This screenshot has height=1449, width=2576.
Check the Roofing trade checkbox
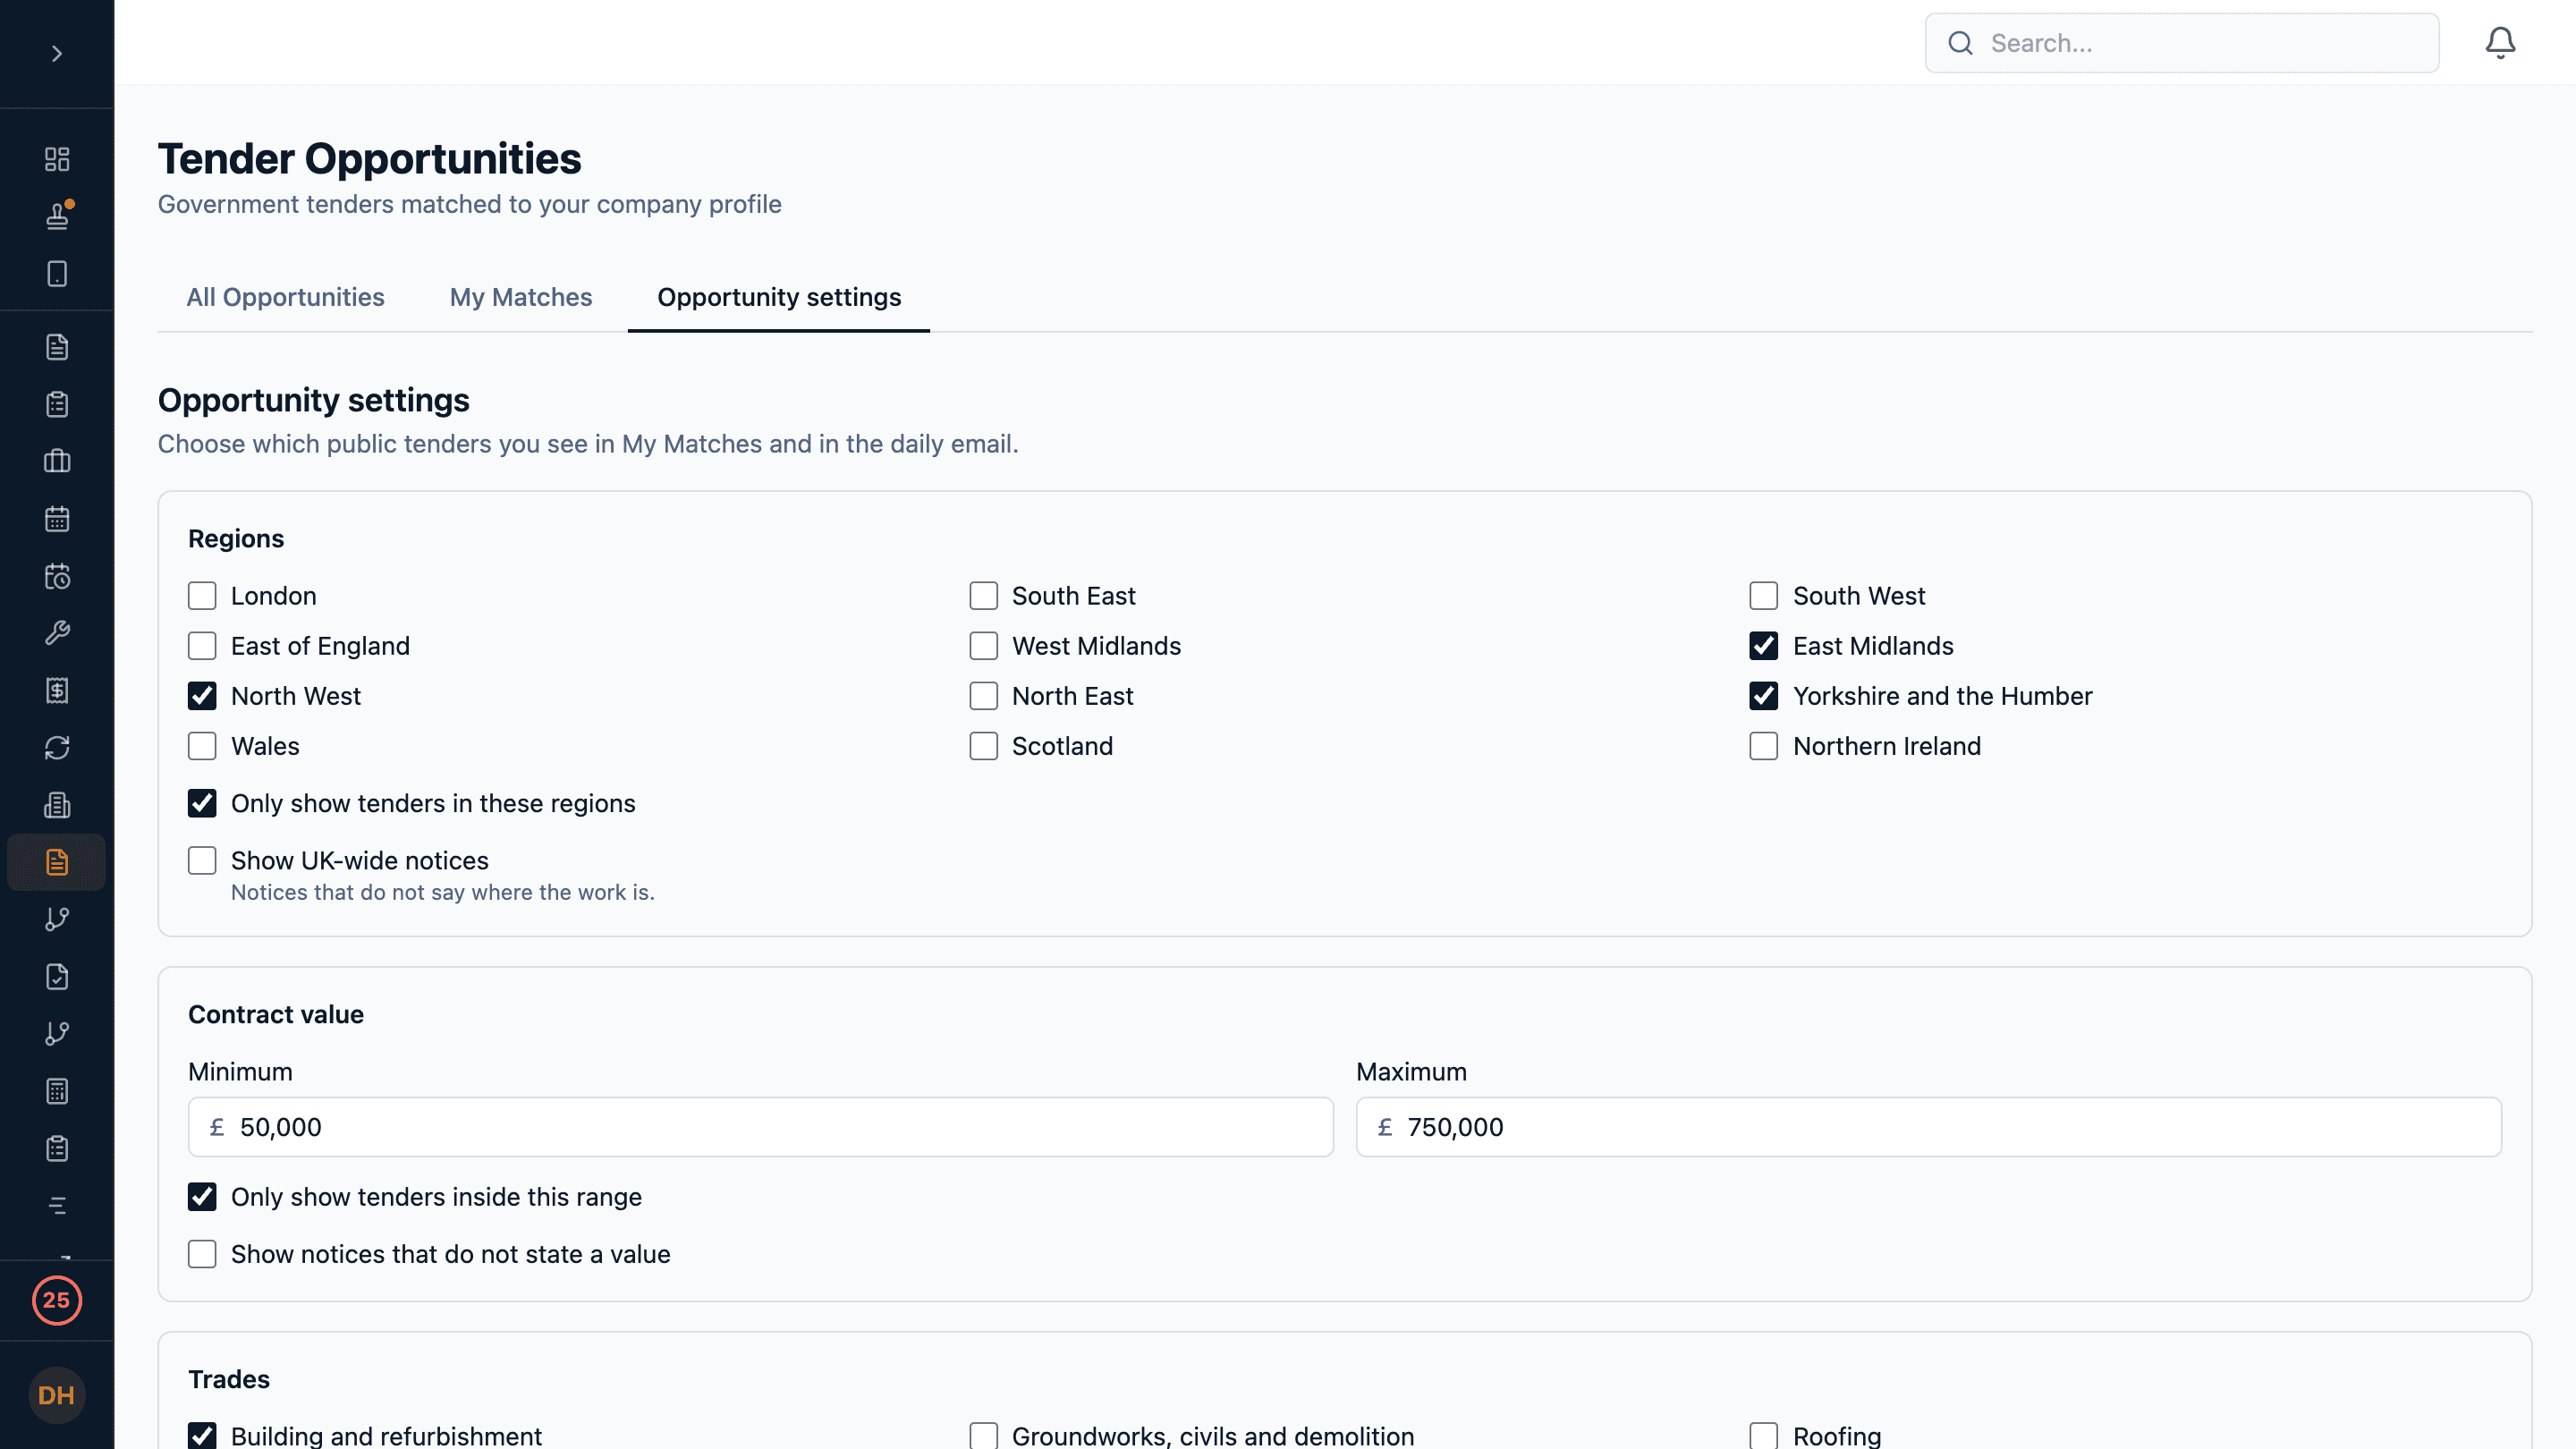[1763, 1436]
